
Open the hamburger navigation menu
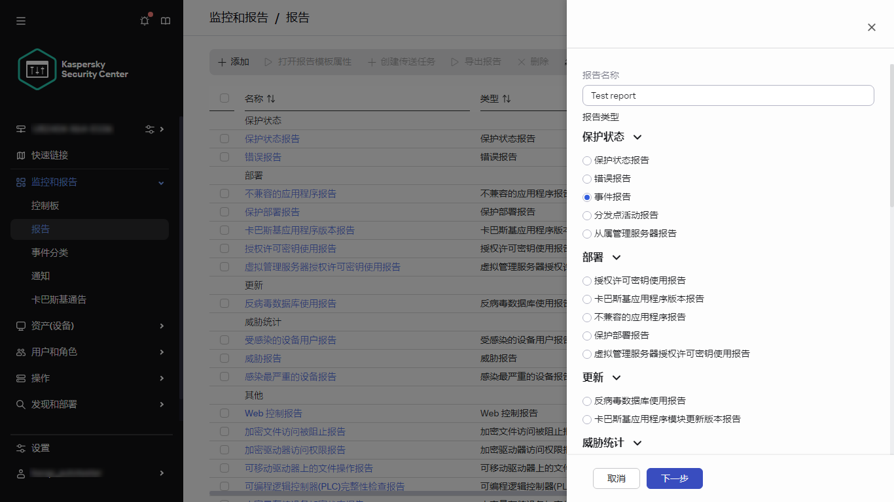[20, 20]
